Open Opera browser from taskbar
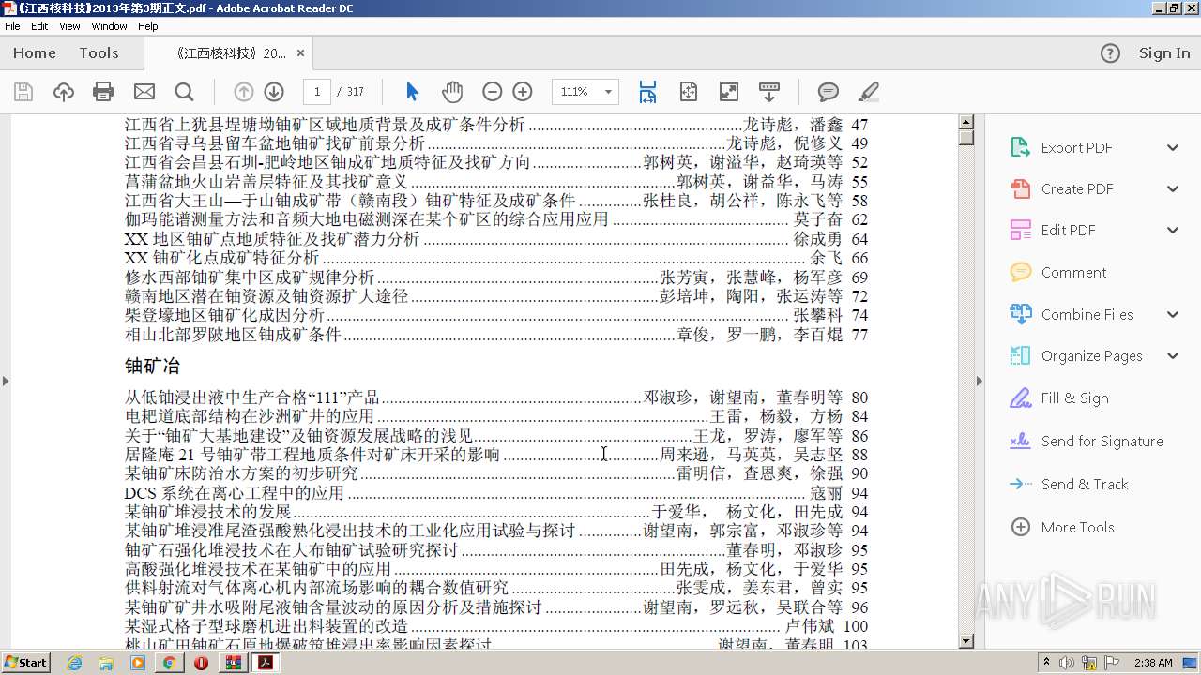The width and height of the screenshot is (1201, 675). (x=201, y=663)
